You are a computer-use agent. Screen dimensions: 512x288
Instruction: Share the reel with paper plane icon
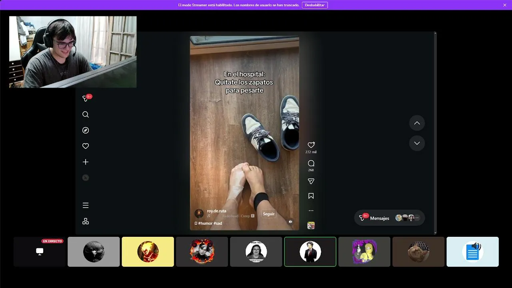[311, 181]
